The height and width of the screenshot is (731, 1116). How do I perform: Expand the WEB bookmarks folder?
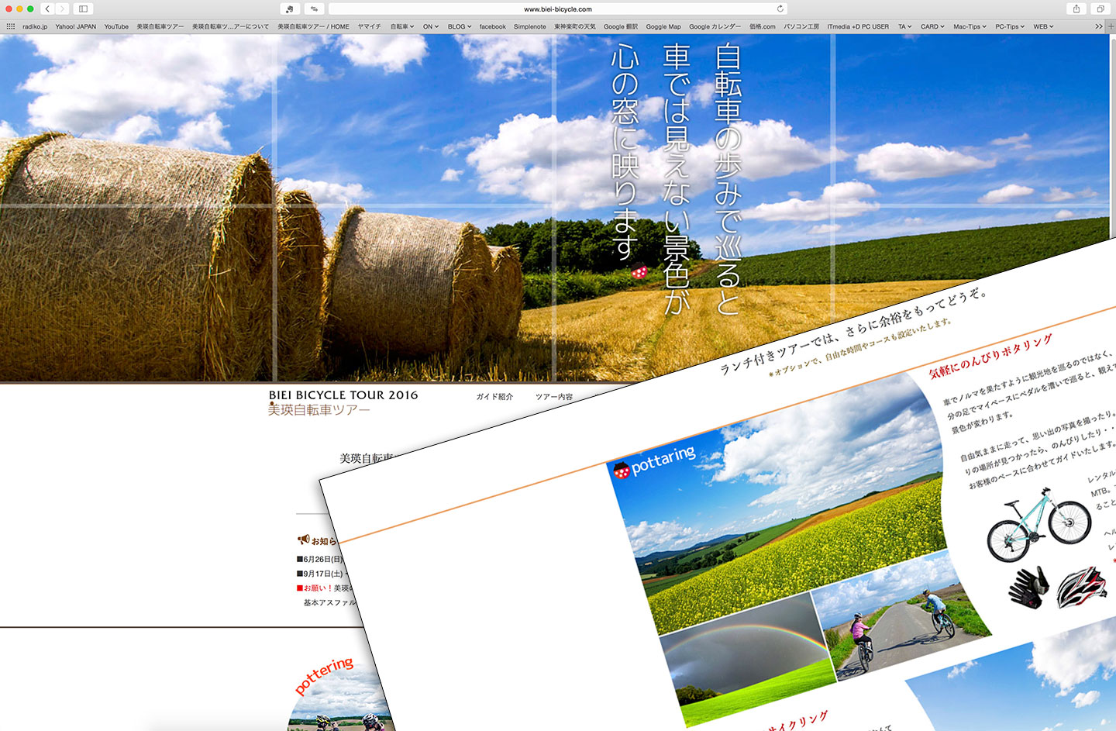pos(1043,26)
